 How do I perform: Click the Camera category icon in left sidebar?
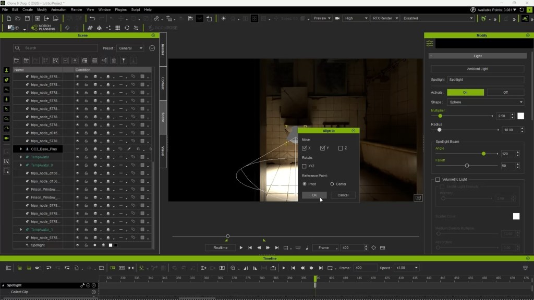[6, 138]
